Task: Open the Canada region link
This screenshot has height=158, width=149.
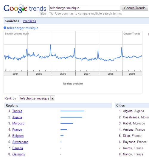Action: click(x=18, y=148)
